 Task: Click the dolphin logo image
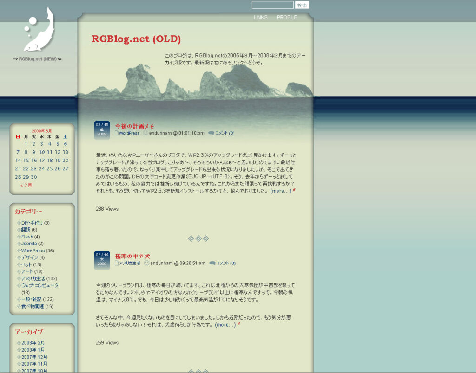(39, 30)
